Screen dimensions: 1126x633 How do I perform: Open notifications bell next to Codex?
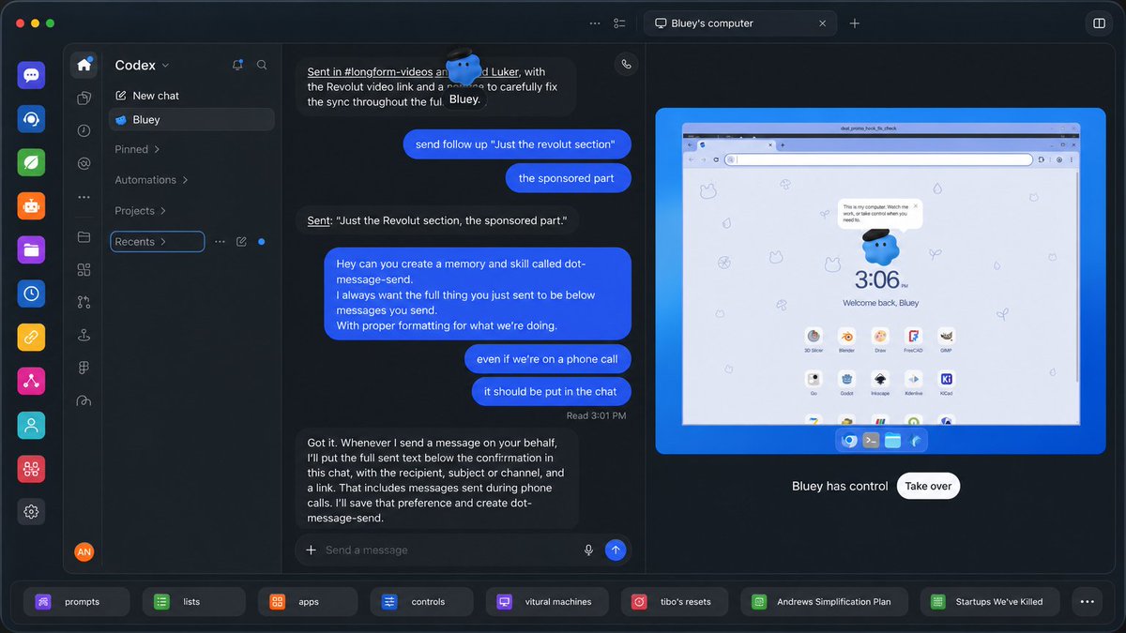point(236,65)
